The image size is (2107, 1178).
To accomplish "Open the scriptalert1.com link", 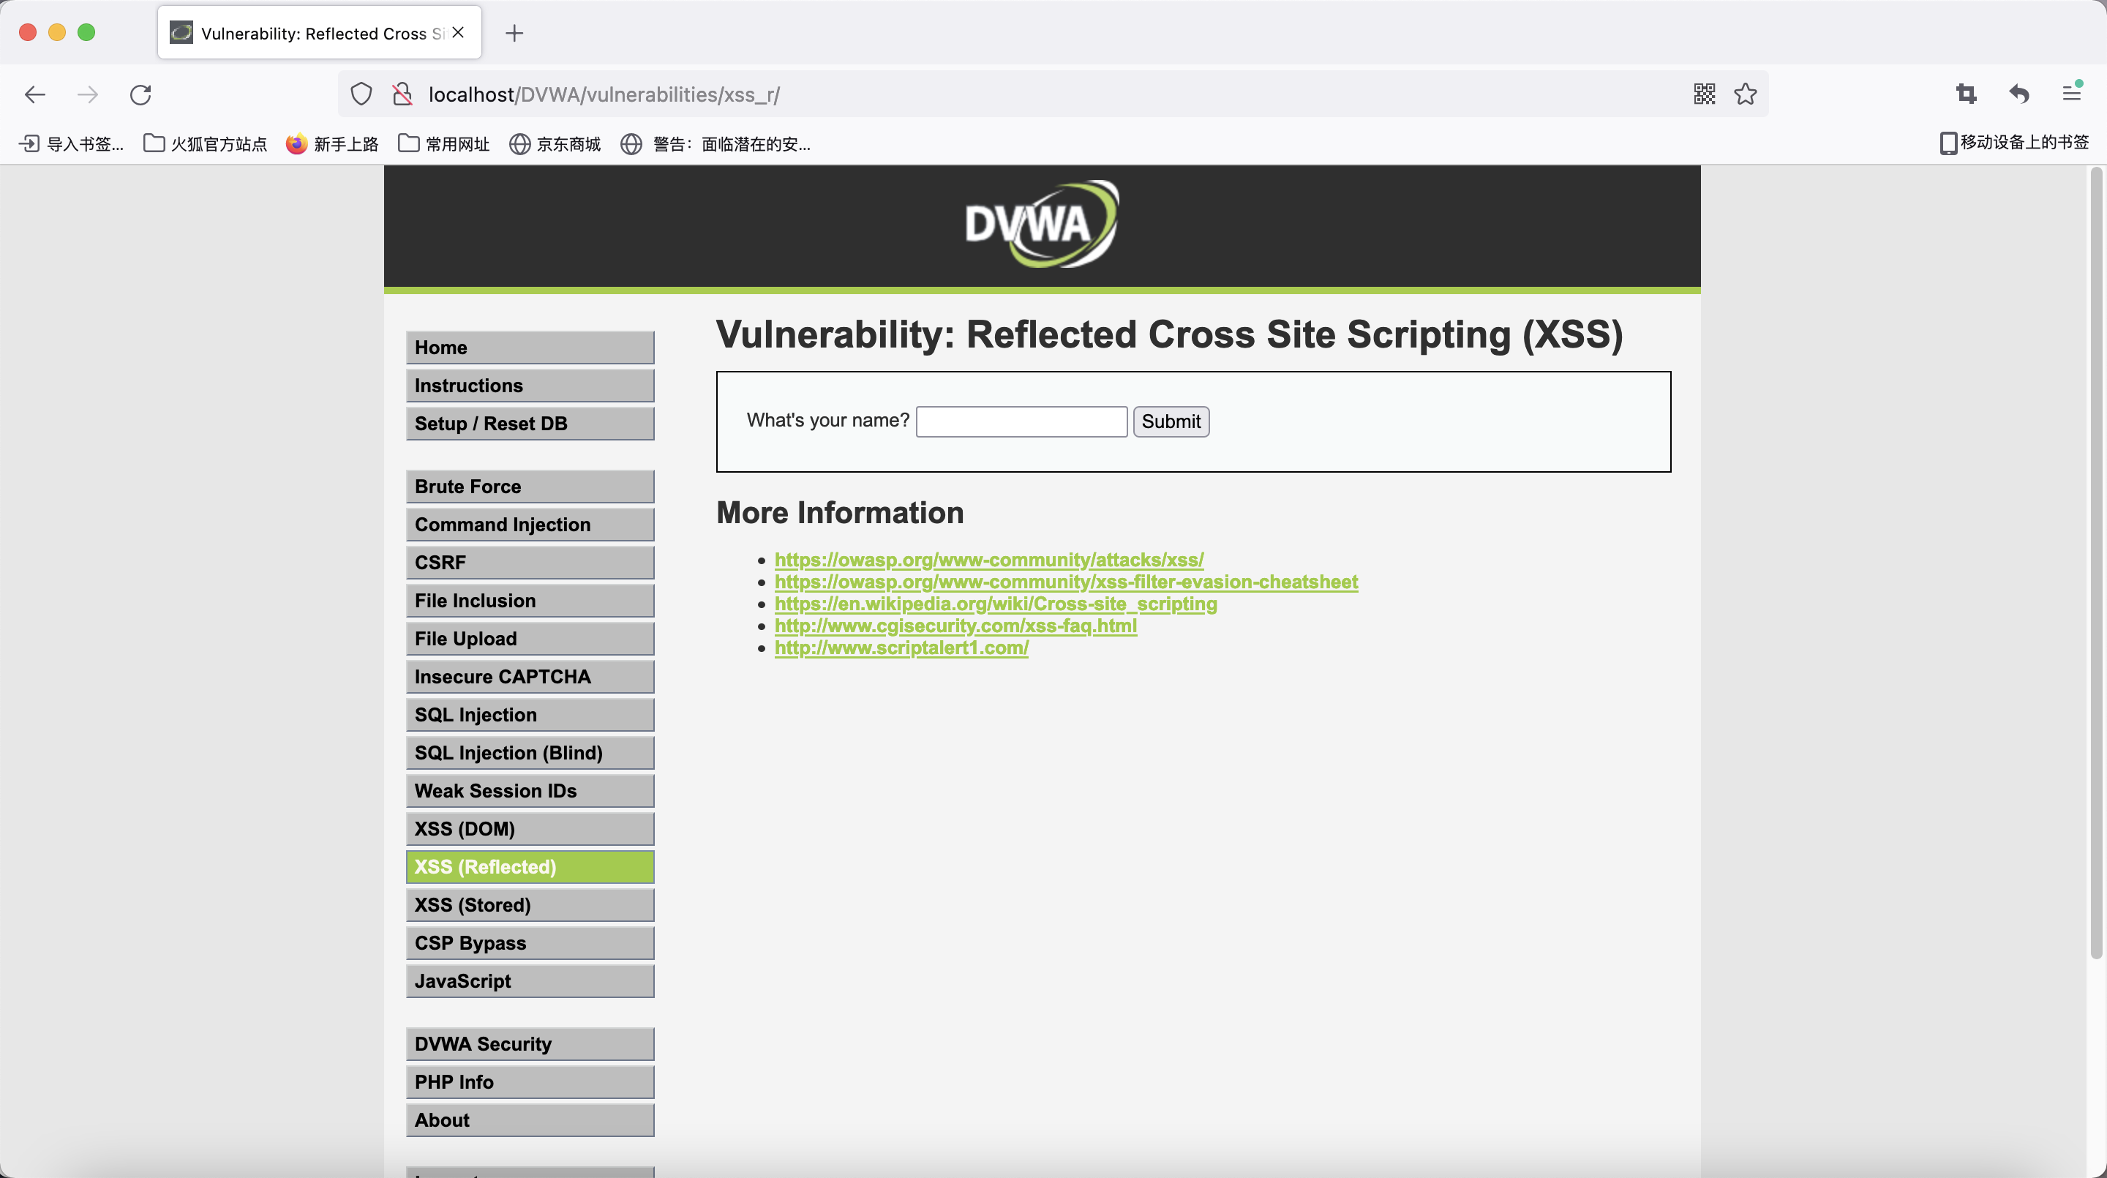I will point(901,647).
